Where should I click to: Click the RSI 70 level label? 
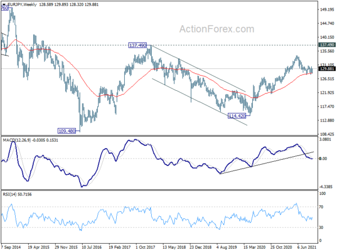(321, 207)
